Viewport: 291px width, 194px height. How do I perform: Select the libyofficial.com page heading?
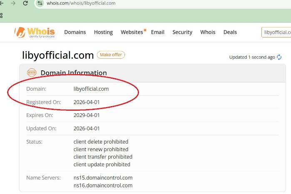pyautogui.click(x=58, y=55)
